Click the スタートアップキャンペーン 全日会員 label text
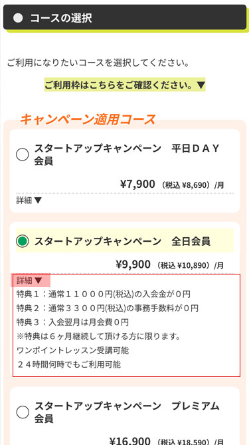 click(122, 242)
